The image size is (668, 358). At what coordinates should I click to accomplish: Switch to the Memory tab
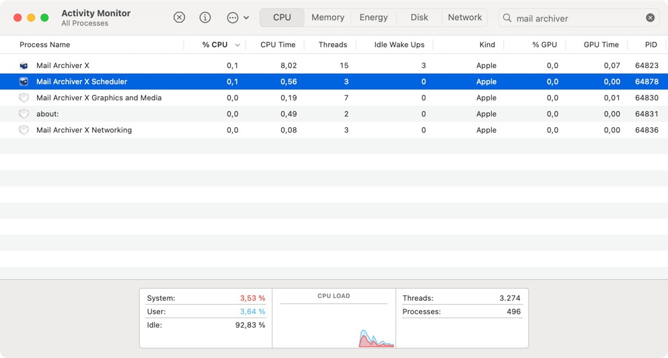click(x=328, y=17)
